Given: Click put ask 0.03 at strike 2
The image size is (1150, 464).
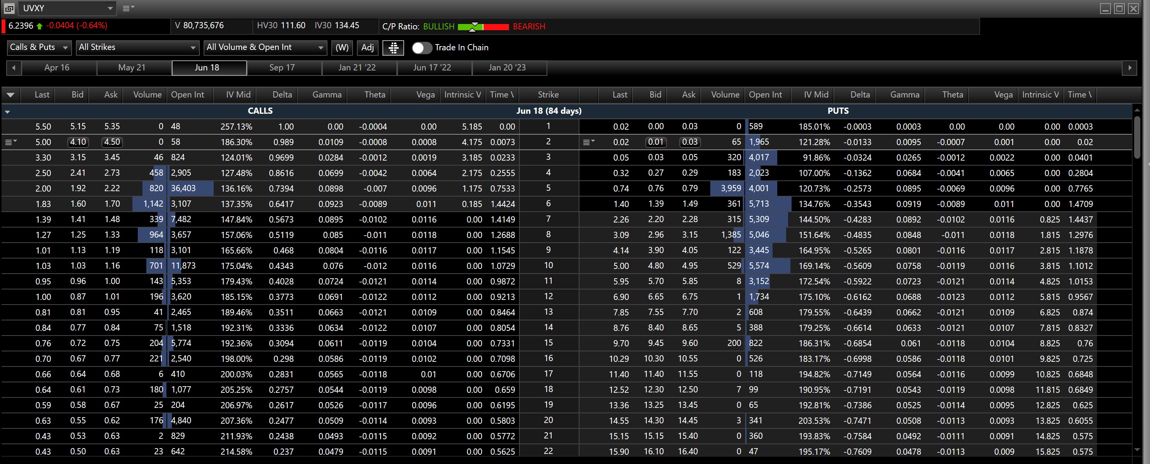Looking at the screenshot, I should tap(690, 142).
